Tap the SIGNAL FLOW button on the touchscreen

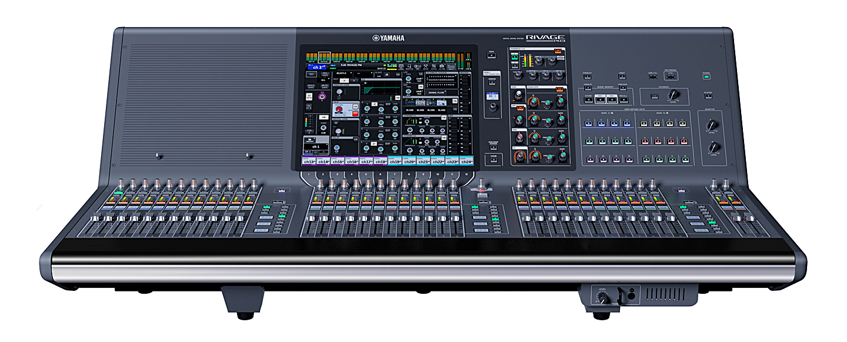pyautogui.click(x=436, y=92)
